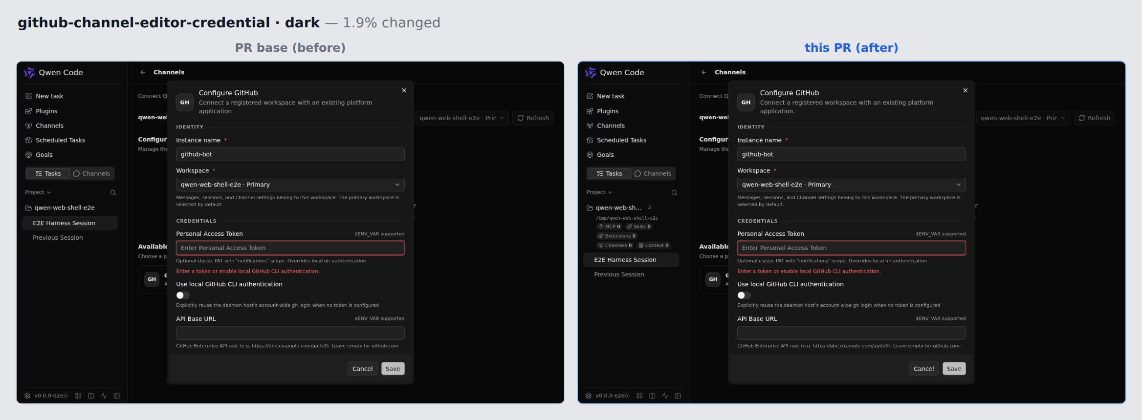
Task: Open Previous Session in the after panel
Action: click(x=619, y=274)
